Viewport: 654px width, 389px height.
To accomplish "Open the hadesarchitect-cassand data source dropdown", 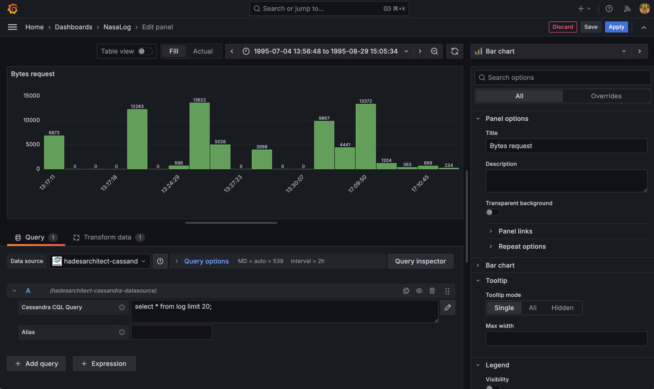I will [x=100, y=261].
